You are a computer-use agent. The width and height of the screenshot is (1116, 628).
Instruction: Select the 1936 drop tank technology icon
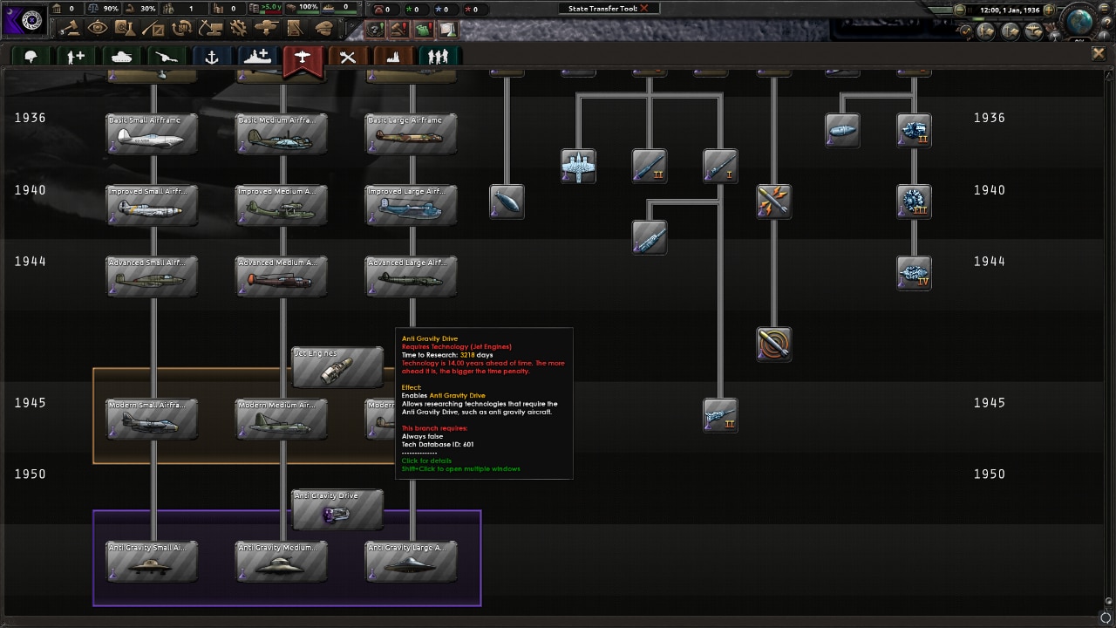[842, 130]
